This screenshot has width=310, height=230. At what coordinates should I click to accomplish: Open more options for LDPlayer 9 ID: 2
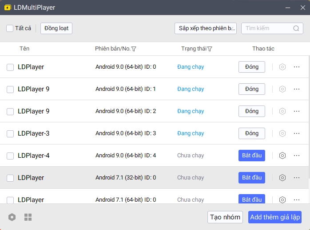tap(297, 111)
